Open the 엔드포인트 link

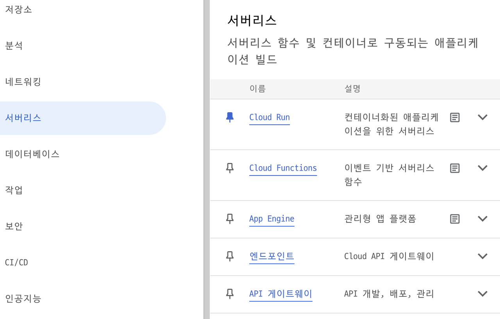tap(272, 257)
